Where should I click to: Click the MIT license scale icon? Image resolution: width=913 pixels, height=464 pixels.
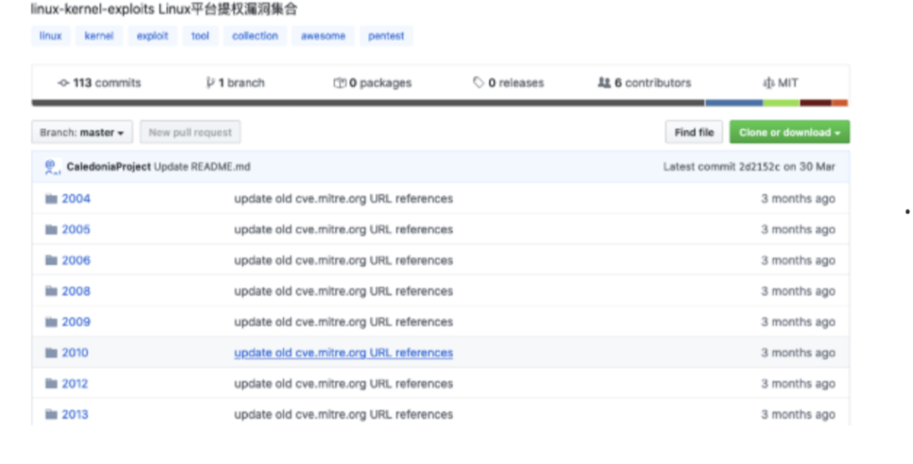pos(768,83)
